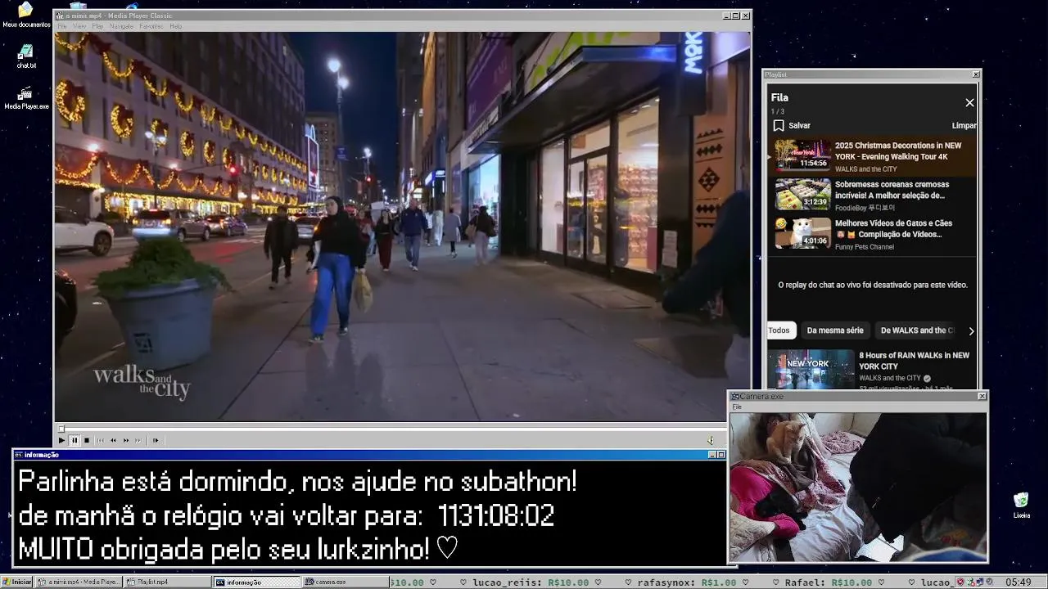Show more filter chips with right arrow

[971, 330]
